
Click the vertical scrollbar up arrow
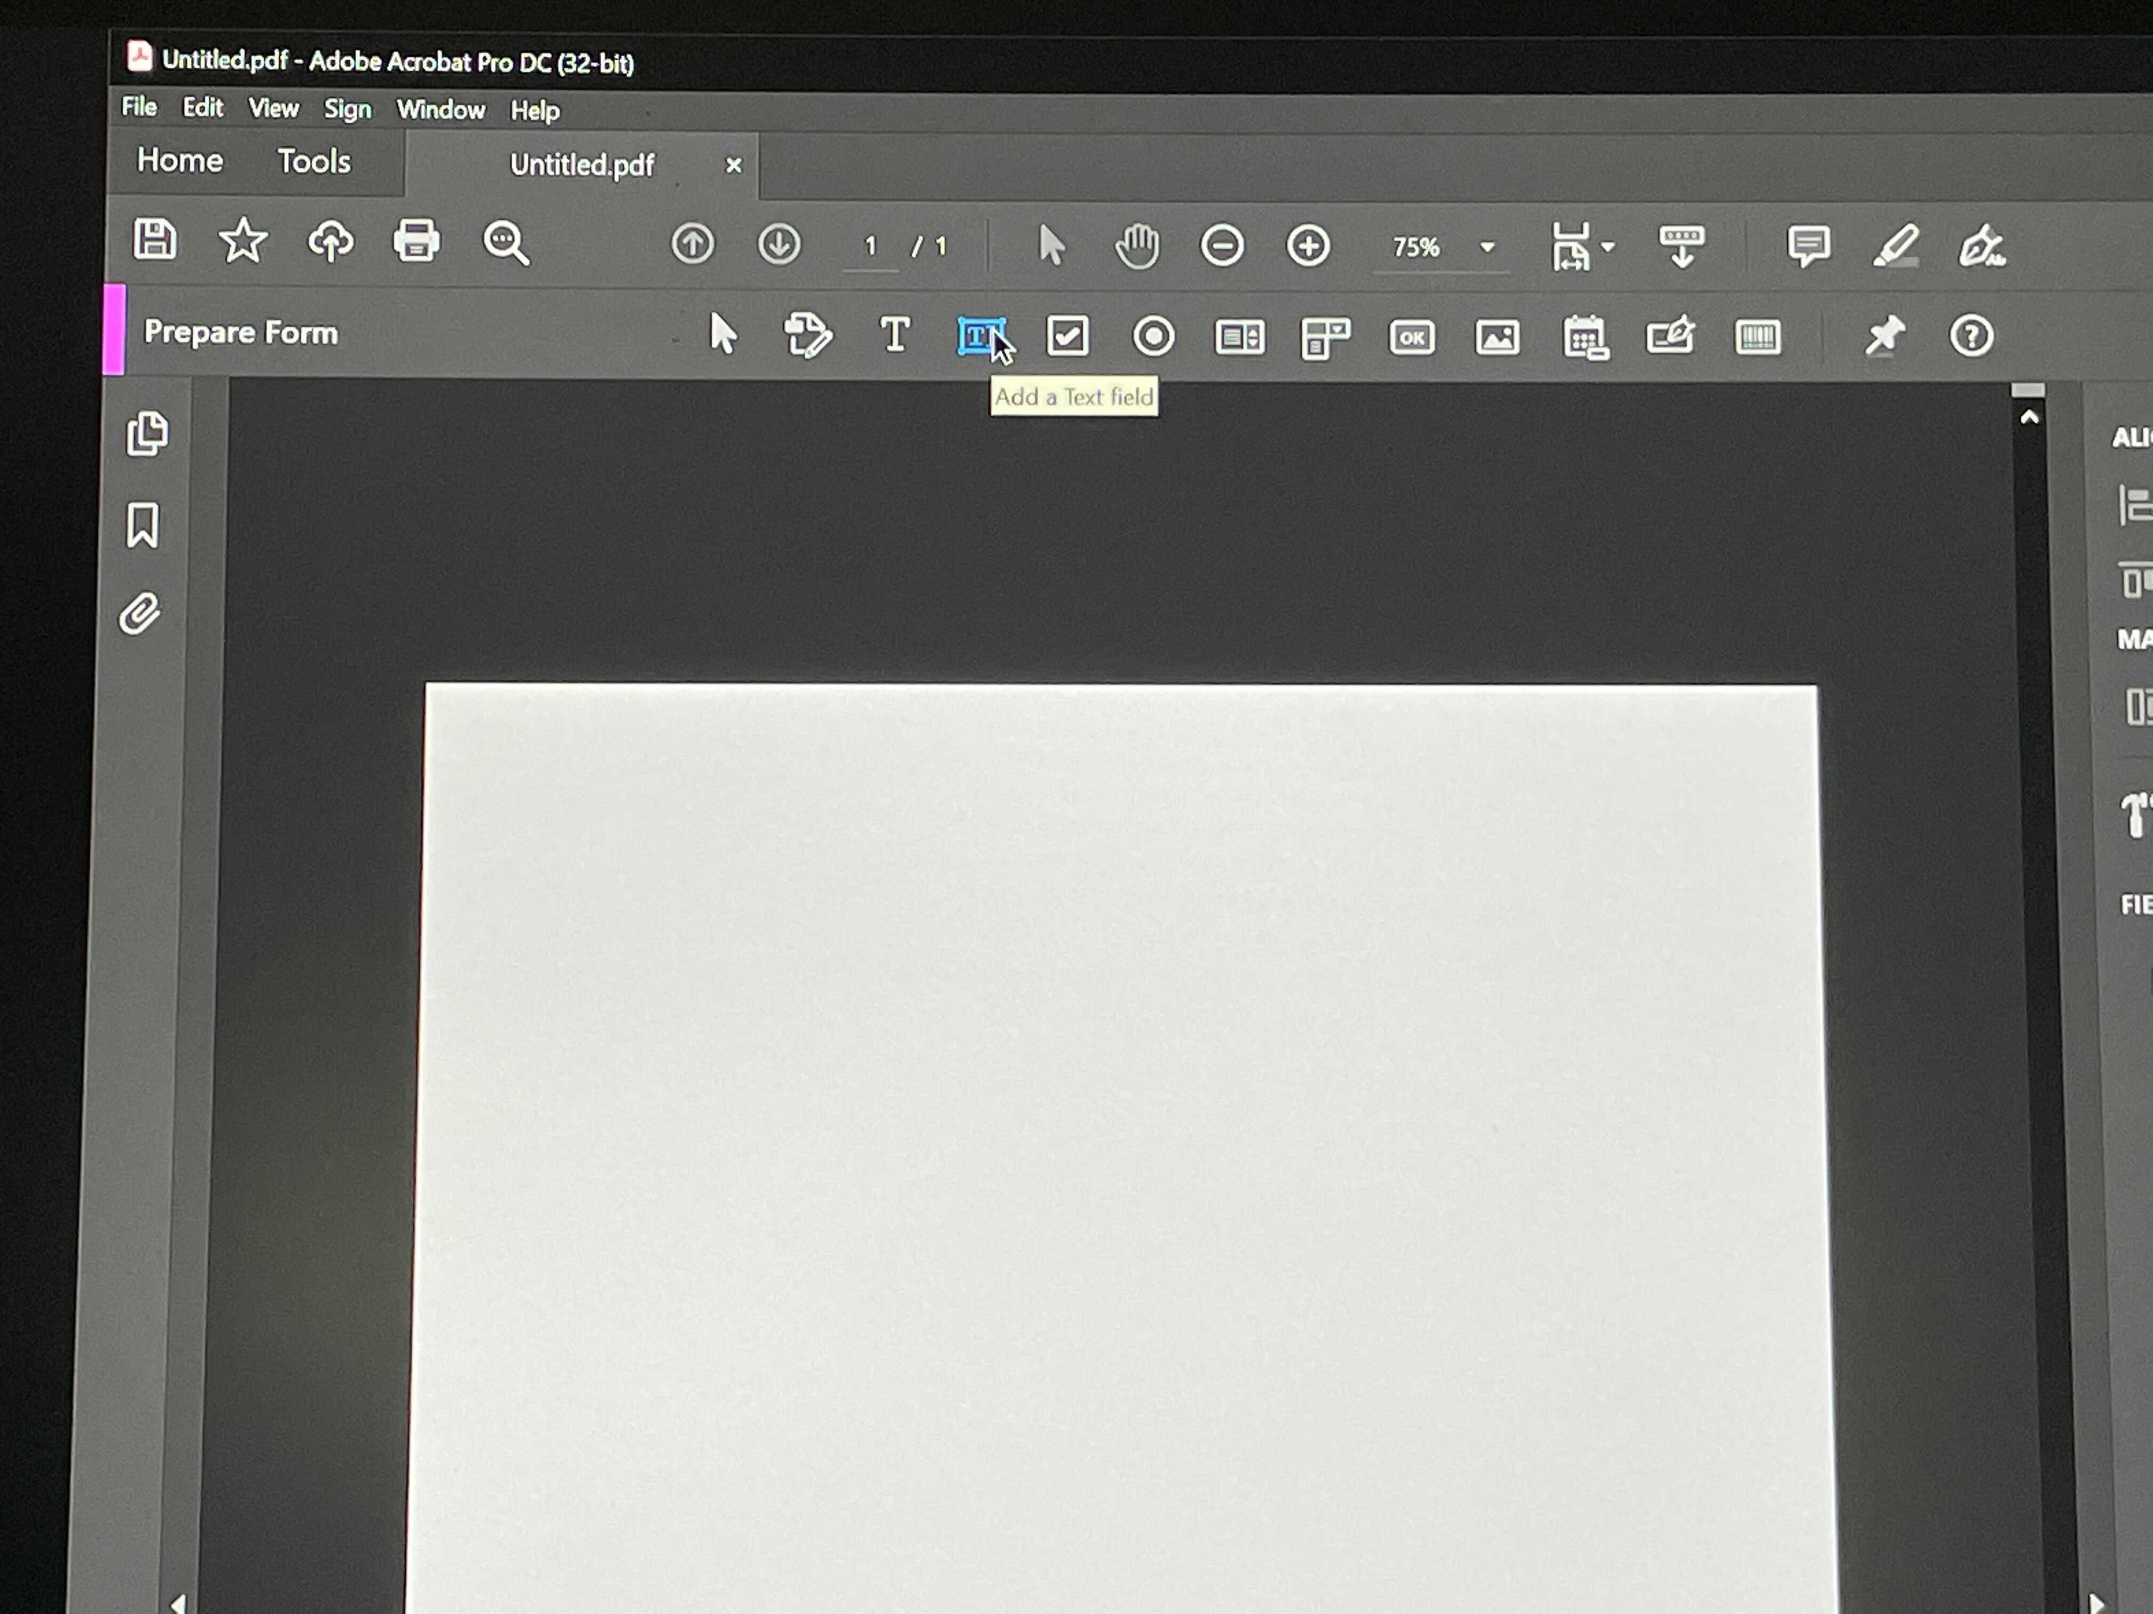click(x=2029, y=417)
